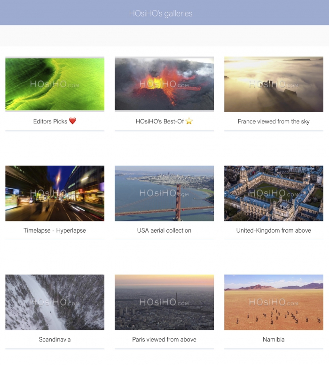Open the misty castle France thumbnail
Screen dimensions: 329x365
(x=274, y=84)
